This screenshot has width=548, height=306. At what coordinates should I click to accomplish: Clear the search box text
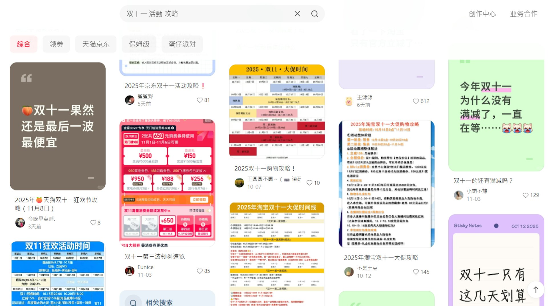297,14
